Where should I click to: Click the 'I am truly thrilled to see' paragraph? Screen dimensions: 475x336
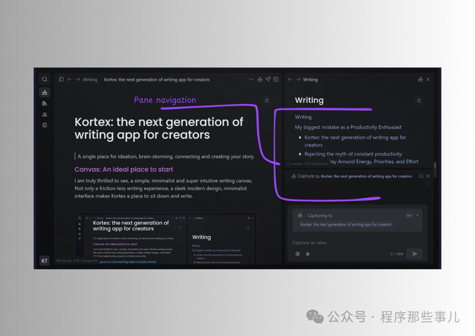click(164, 188)
